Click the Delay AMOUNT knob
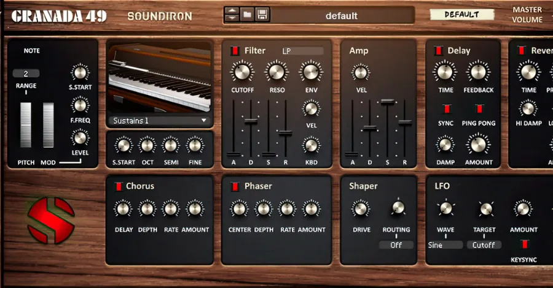553x288 pixels. [x=479, y=145]
